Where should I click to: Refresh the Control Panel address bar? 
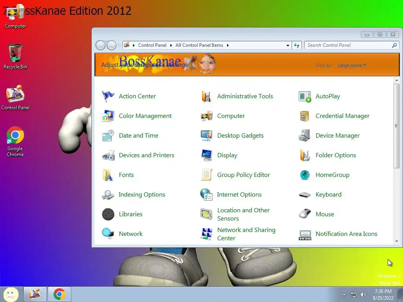[x=297, y=46]
